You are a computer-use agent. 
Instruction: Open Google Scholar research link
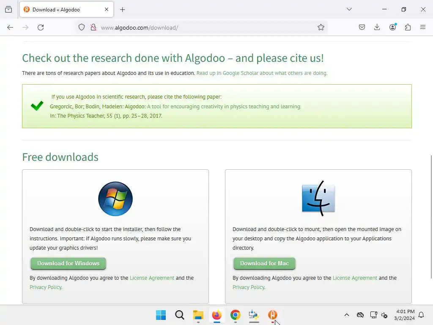[x=262, y=73]
